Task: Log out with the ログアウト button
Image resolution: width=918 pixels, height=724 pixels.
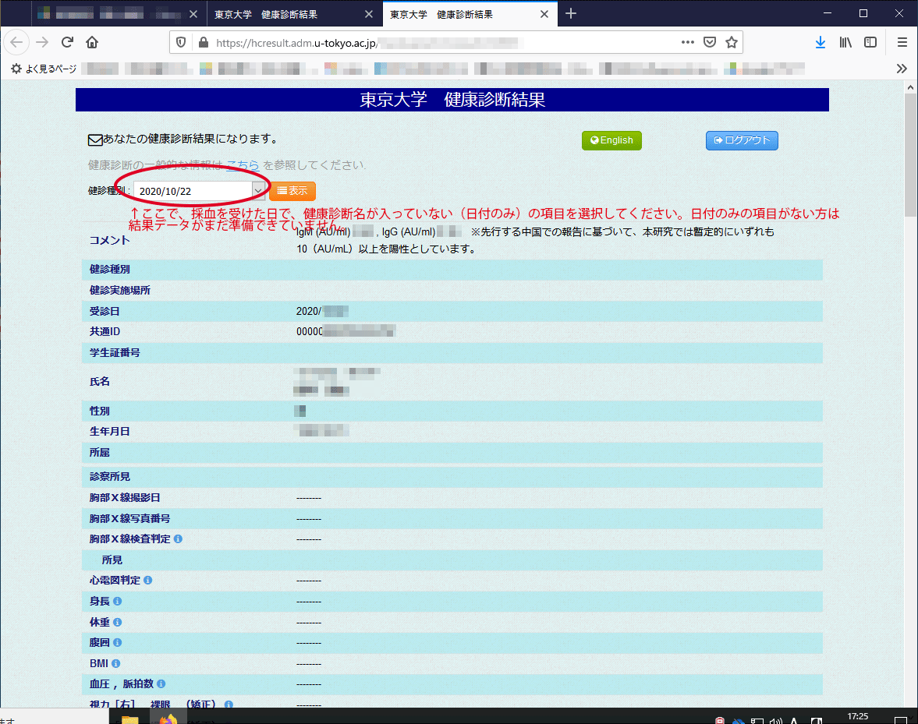Action: 742,140
